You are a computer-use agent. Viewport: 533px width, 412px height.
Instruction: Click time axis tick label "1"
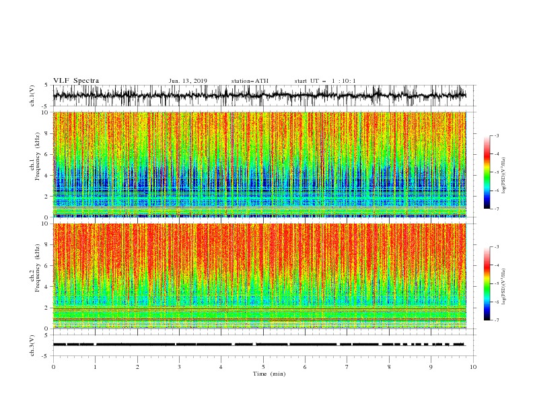pos(95,367)
